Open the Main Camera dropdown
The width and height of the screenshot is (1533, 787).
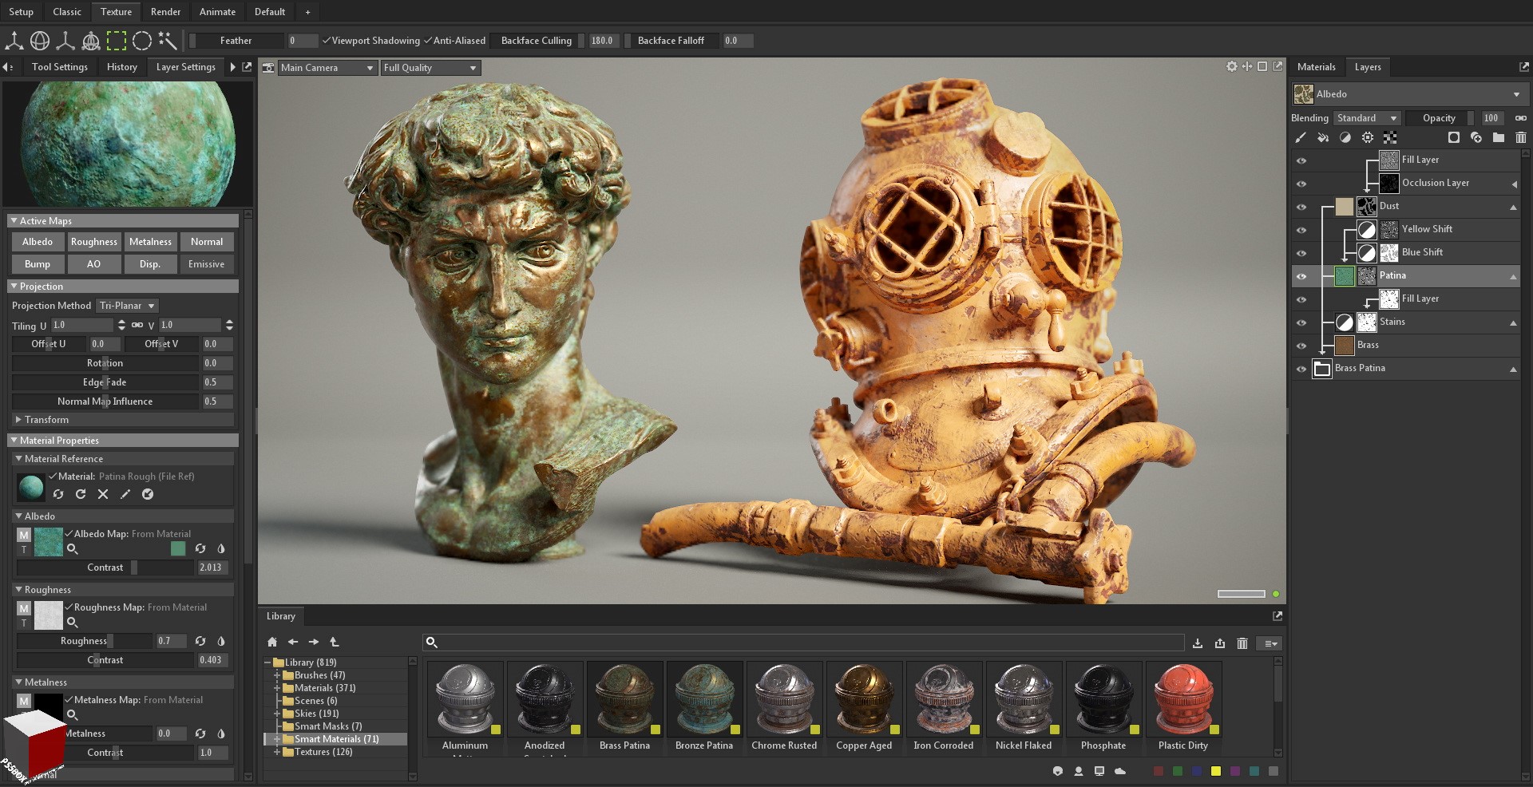tap(327, 68)
